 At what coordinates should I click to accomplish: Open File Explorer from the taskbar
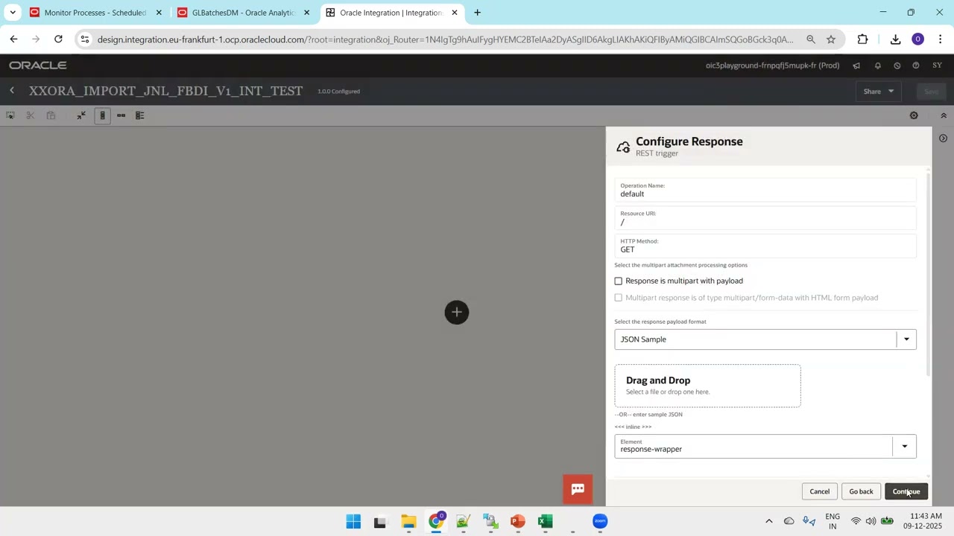click(408, 521)
